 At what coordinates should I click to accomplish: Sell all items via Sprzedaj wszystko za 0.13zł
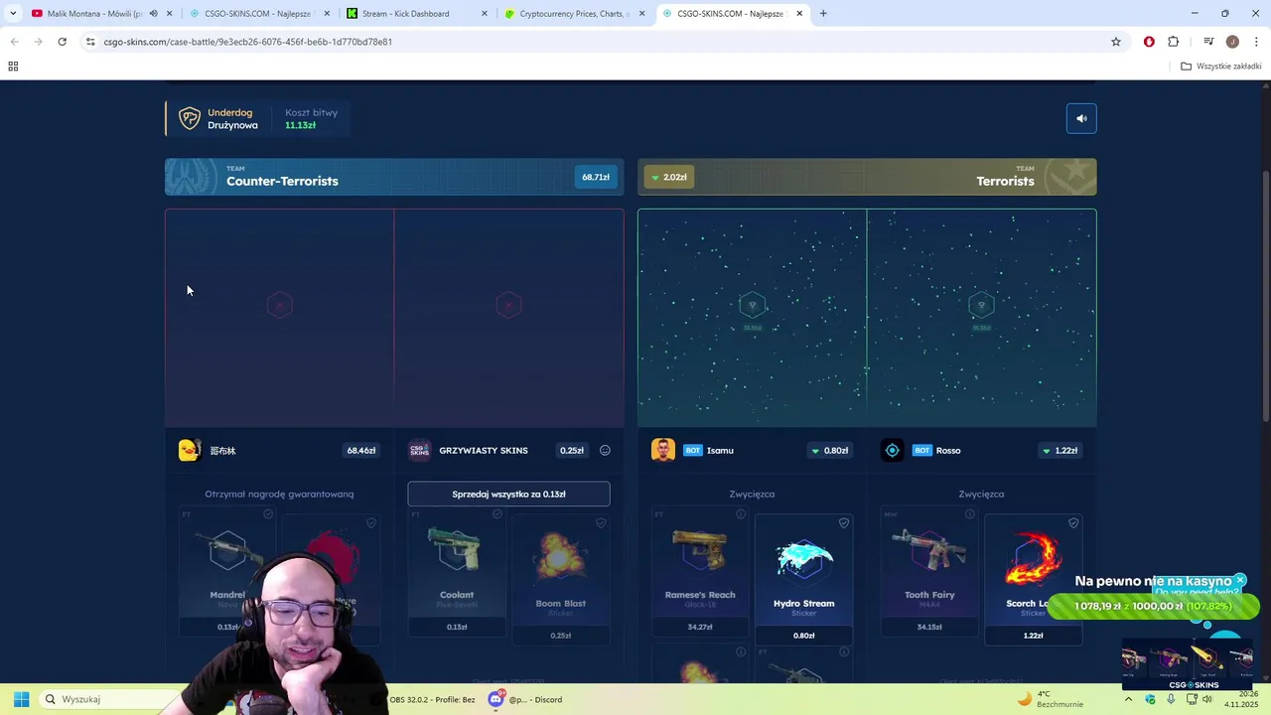(508, 494)
